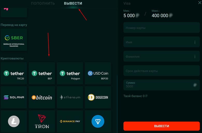
Task: Switch to the ПОПОЛНИТЬ tab
Action: tap(43, 3)
